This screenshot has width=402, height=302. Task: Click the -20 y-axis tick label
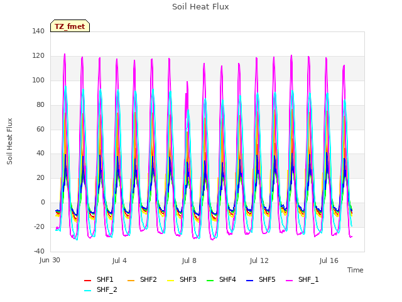(x=39, y=226)
